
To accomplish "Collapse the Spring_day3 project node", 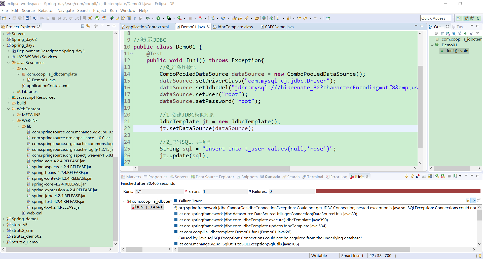I will pos(3,45).
